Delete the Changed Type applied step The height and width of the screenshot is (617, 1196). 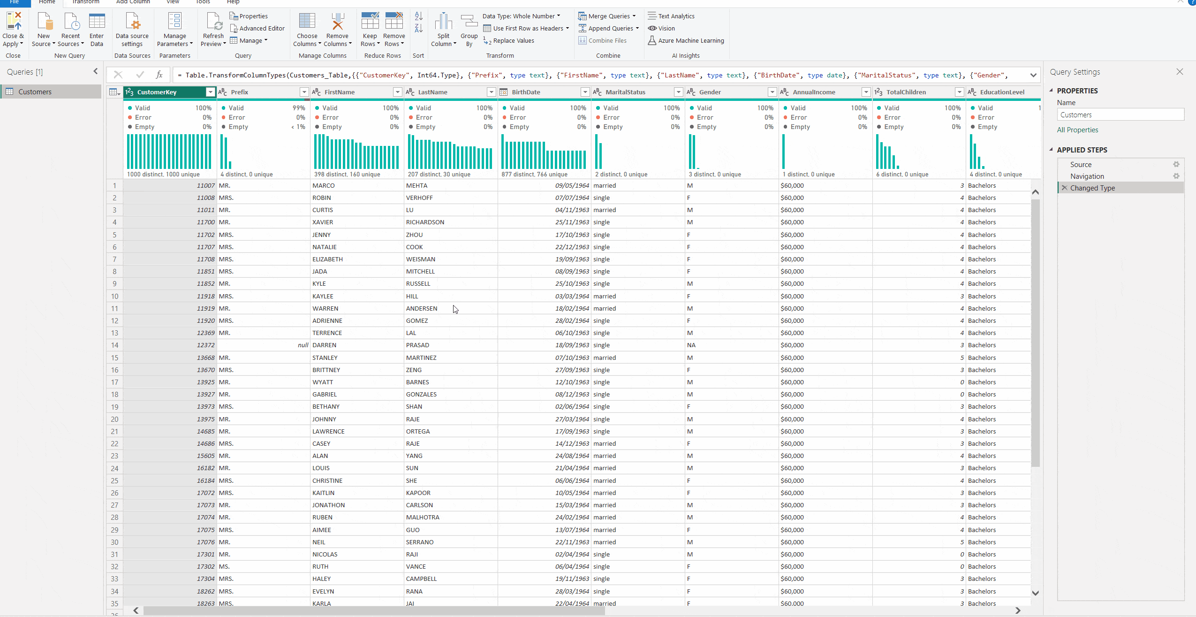point(1064,188)
